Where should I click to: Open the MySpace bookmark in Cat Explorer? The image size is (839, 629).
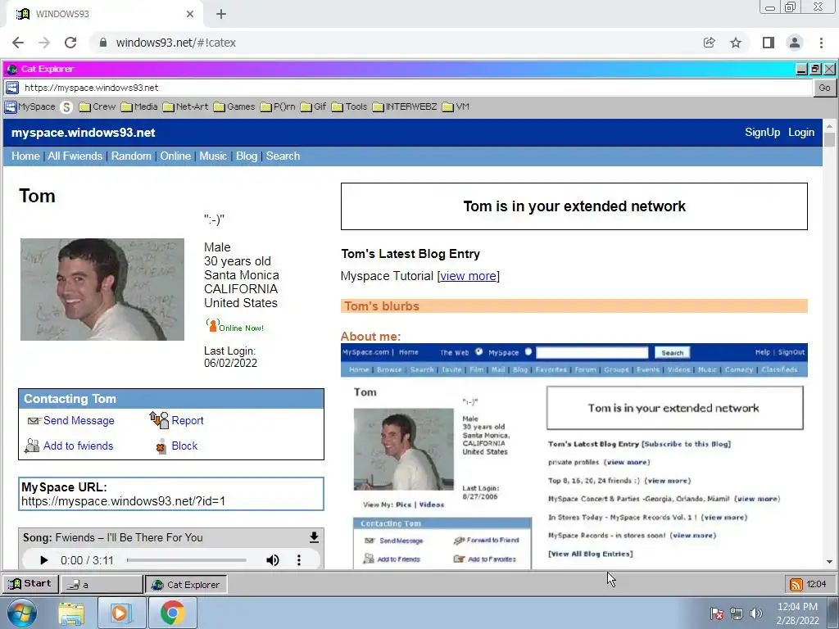coord(30,107)
